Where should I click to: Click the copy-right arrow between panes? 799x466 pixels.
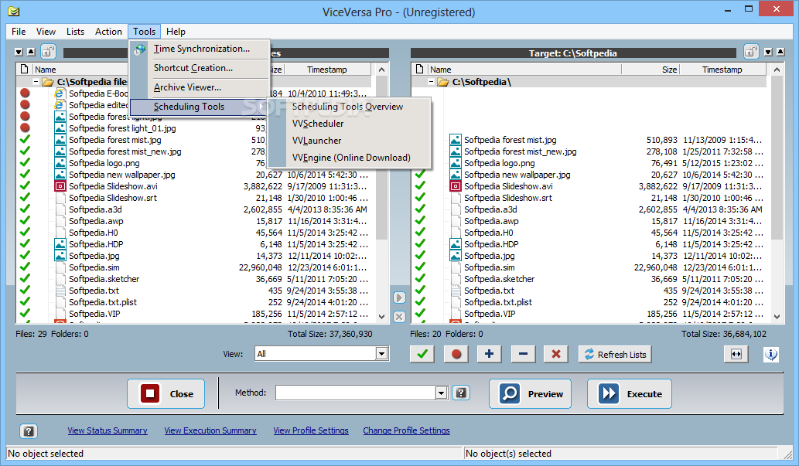[399, 298]
